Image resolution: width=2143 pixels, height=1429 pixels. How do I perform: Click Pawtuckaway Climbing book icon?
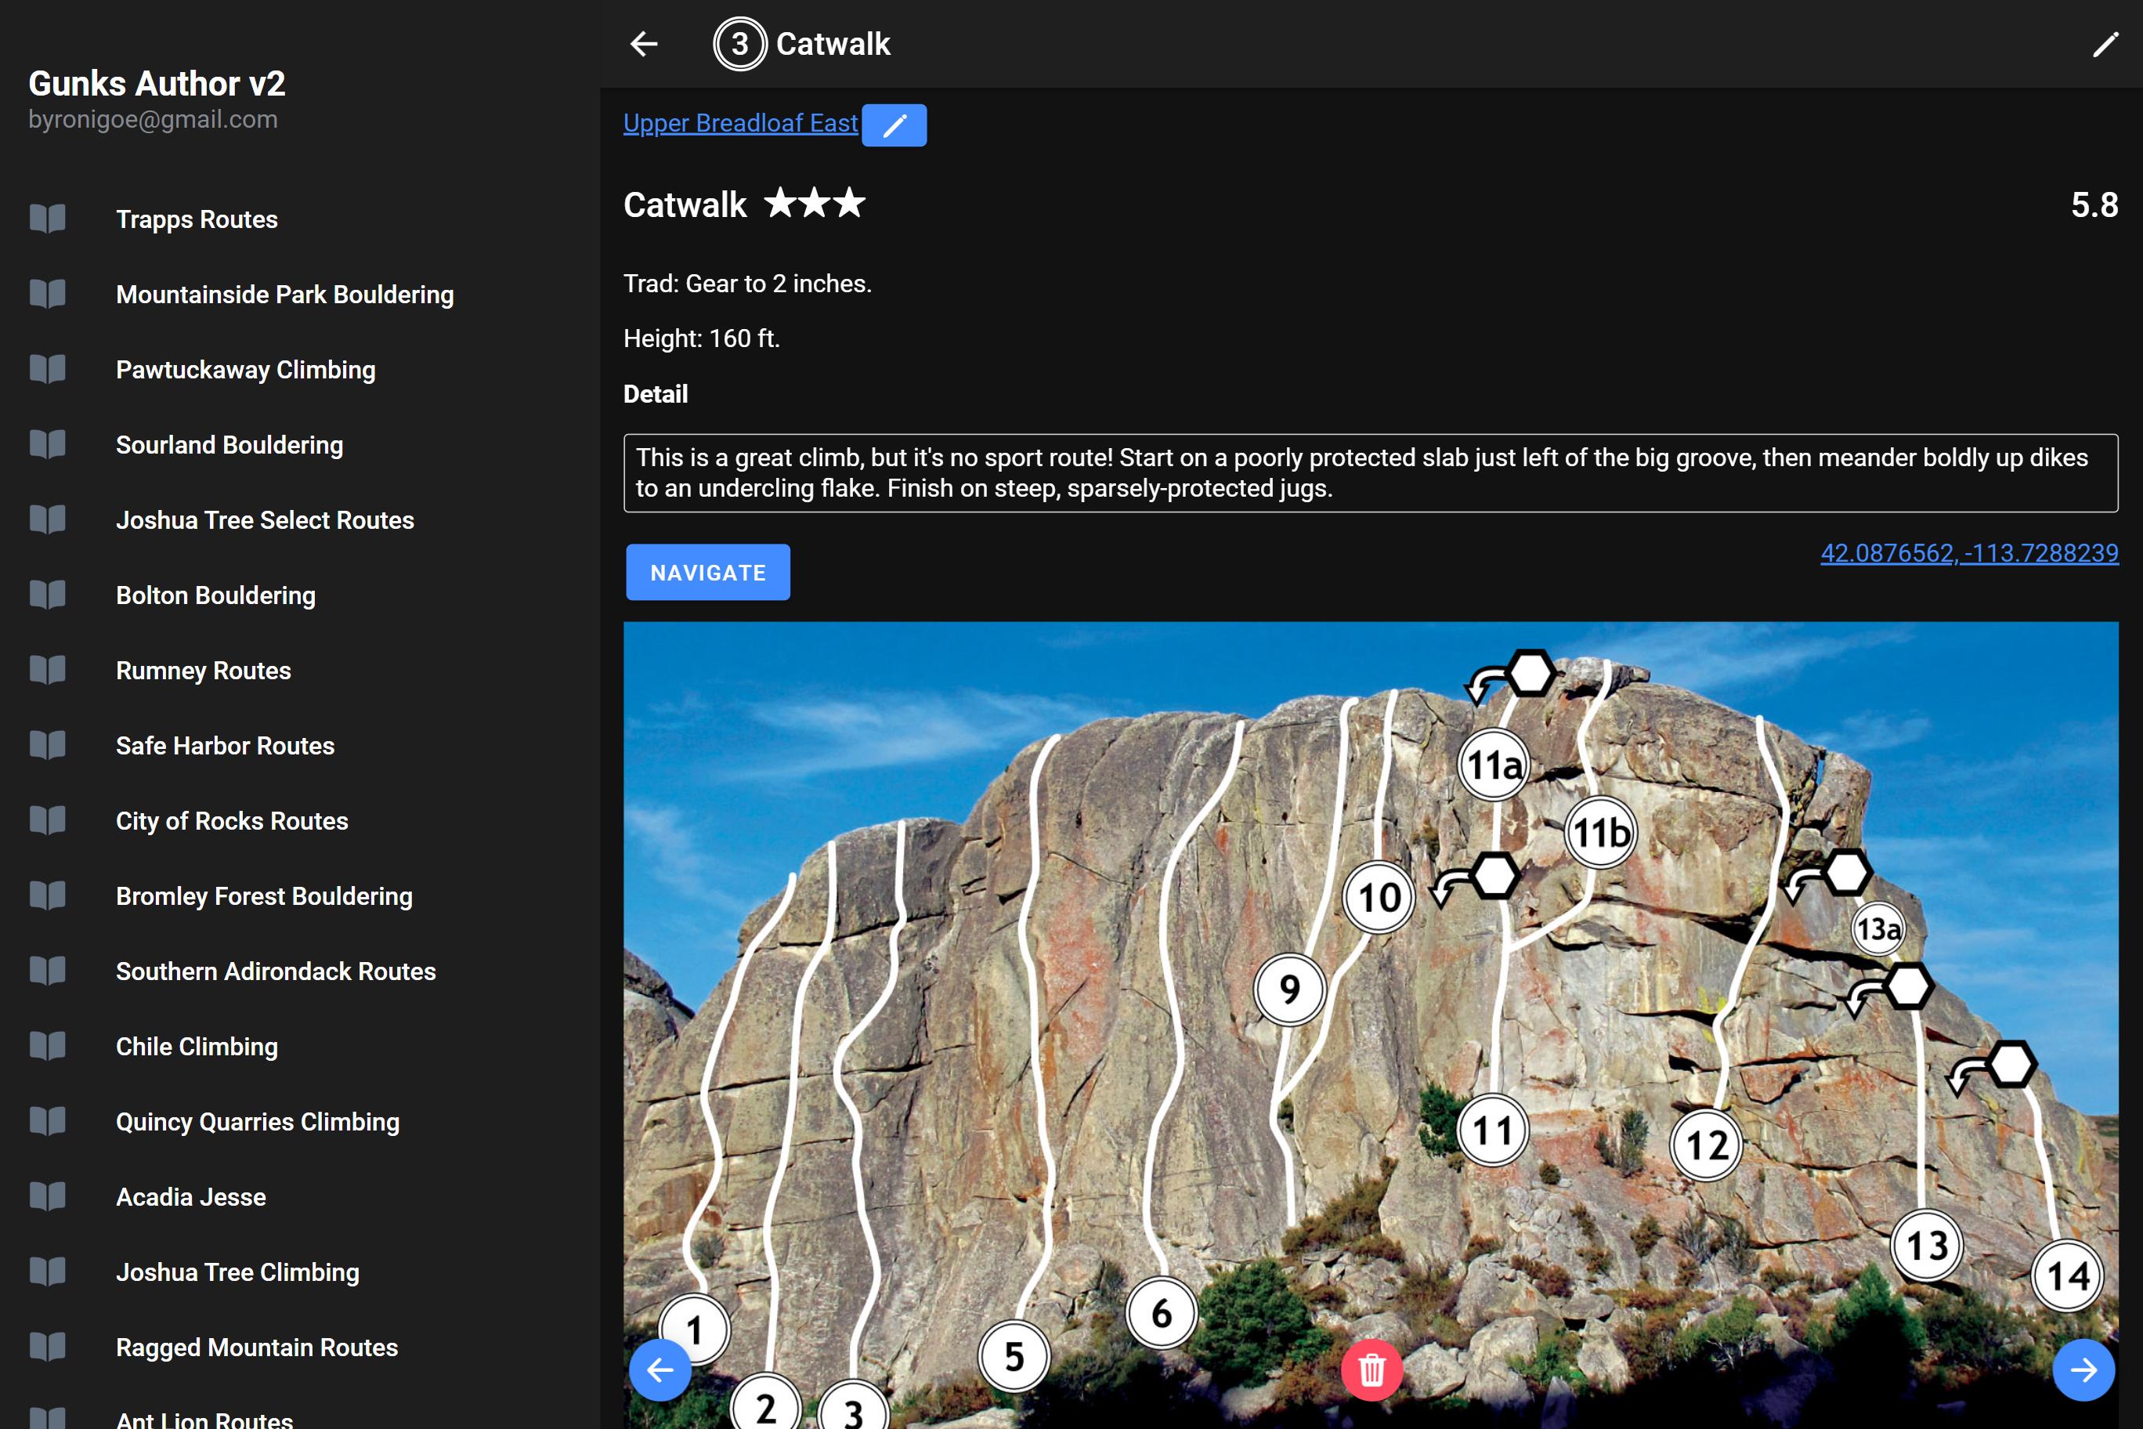pyautogui.click(x=47, y=369)
